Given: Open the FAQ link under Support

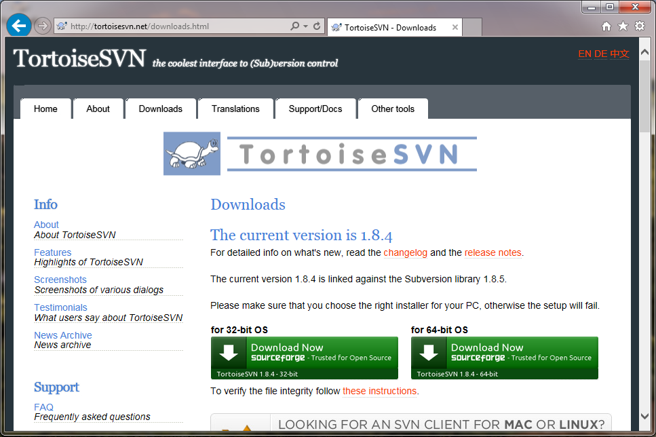Looking at the screenshot, I should 44,407.
